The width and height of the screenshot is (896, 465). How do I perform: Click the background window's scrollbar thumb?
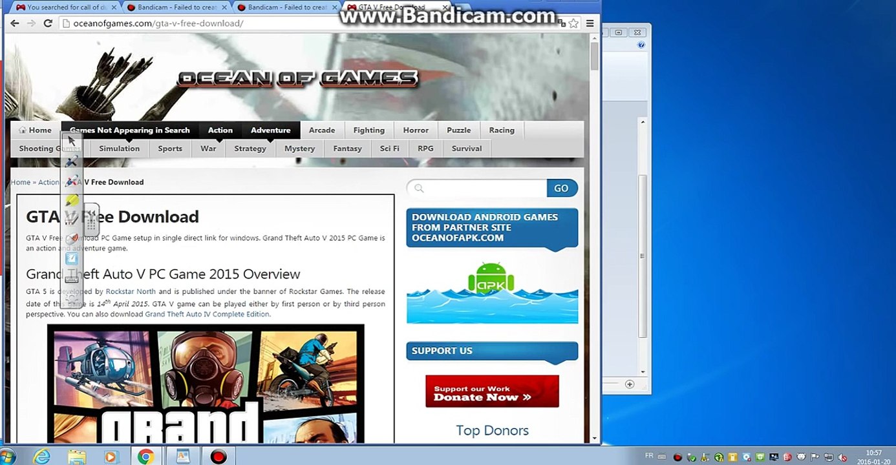point(643,256)
